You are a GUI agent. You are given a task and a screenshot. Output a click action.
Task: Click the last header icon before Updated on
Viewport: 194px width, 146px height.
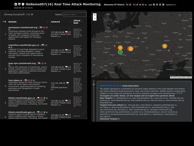pos(163,5)
